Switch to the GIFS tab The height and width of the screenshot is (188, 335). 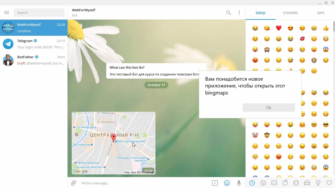(x=321, y=13)
